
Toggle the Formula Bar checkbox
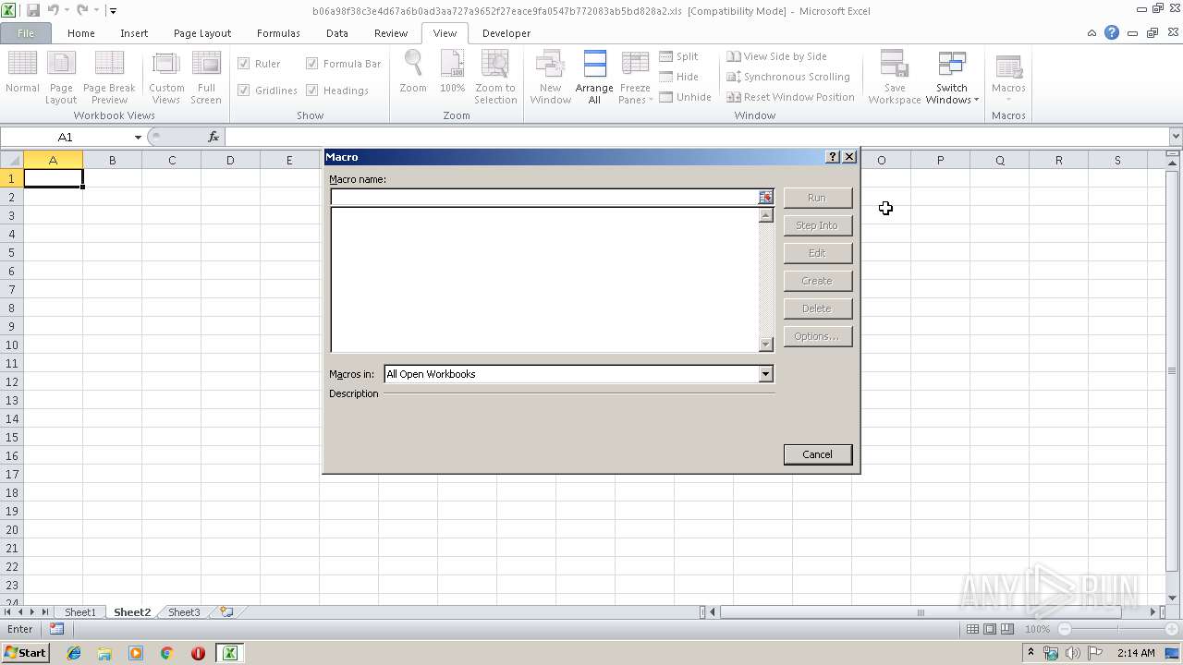[312, 64]
